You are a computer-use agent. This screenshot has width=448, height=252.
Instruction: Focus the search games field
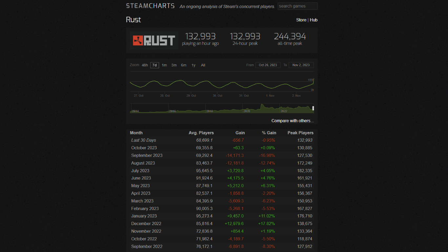297,6
